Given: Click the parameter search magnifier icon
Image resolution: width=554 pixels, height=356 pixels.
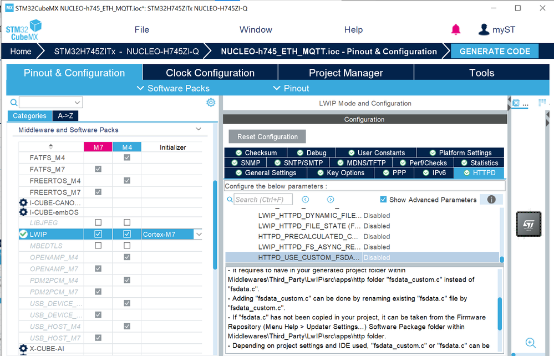Looking at the screenshot, I should 230,200.
